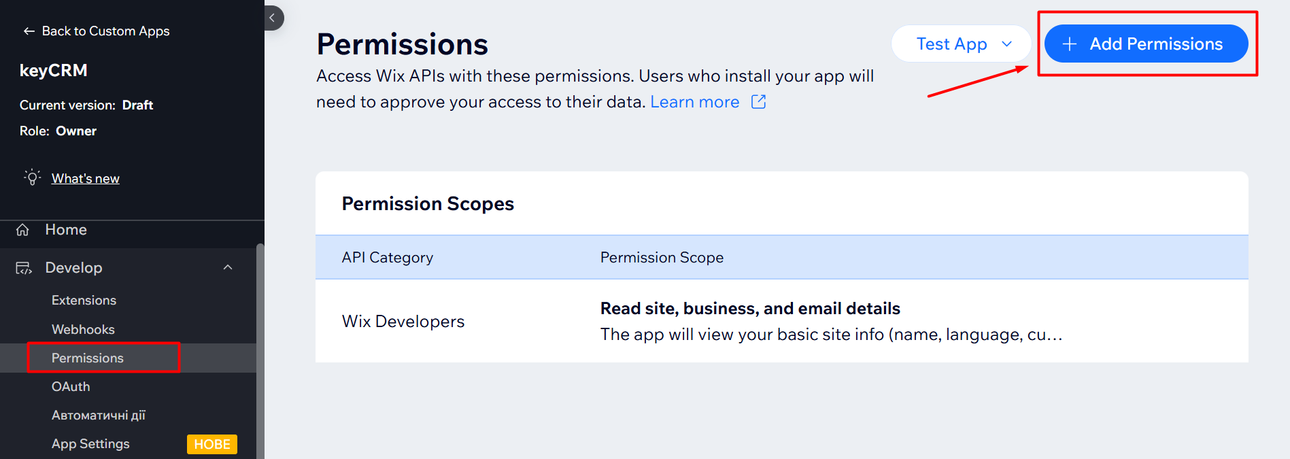Open the Test App dropdown
Viewport: 1290px width, 459px height.
click(951, 44)
